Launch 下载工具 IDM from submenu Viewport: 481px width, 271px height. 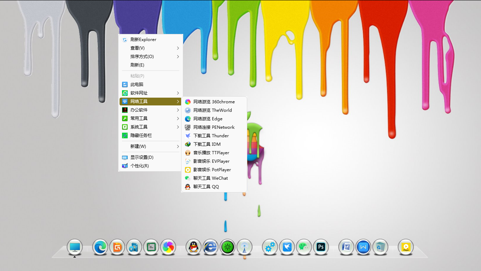tap(214, 144)
